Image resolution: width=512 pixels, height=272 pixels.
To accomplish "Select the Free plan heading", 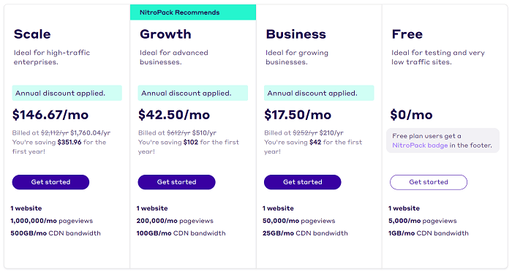I will [x=407, y=34].
